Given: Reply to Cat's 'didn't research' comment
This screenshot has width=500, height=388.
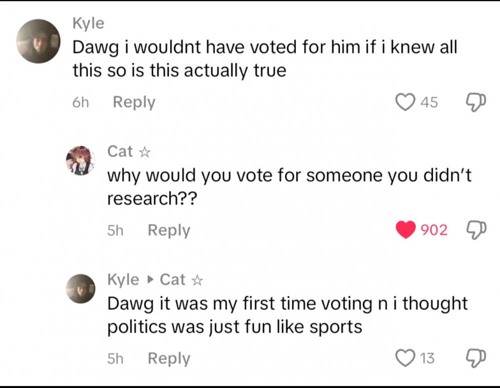Looking at the screenshot, I should click(169, 230).
